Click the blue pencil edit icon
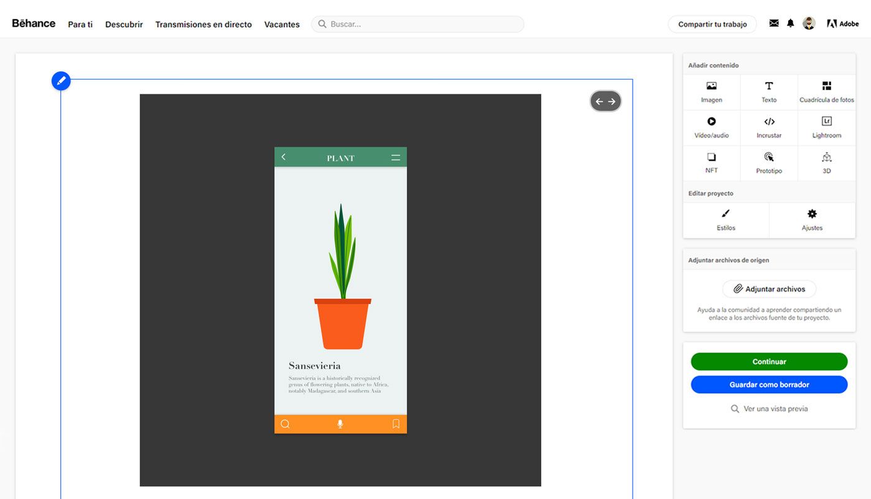 60,80
